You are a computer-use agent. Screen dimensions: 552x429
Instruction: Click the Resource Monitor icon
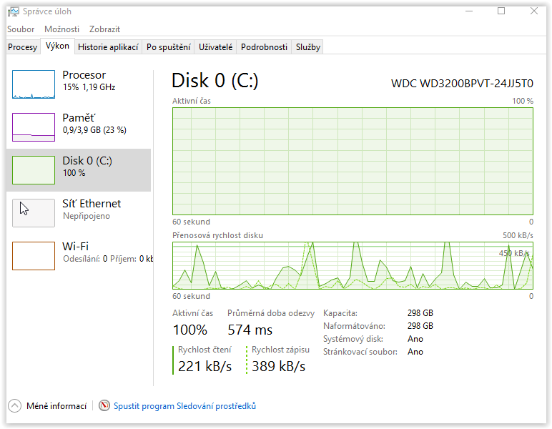pyautogui.click(x=104, y=406)
